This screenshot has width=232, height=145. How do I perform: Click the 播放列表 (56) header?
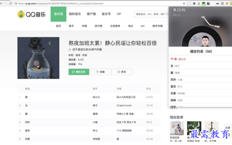201,51
